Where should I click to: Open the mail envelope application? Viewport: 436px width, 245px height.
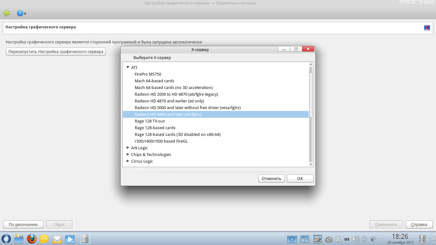pos(57,239)
